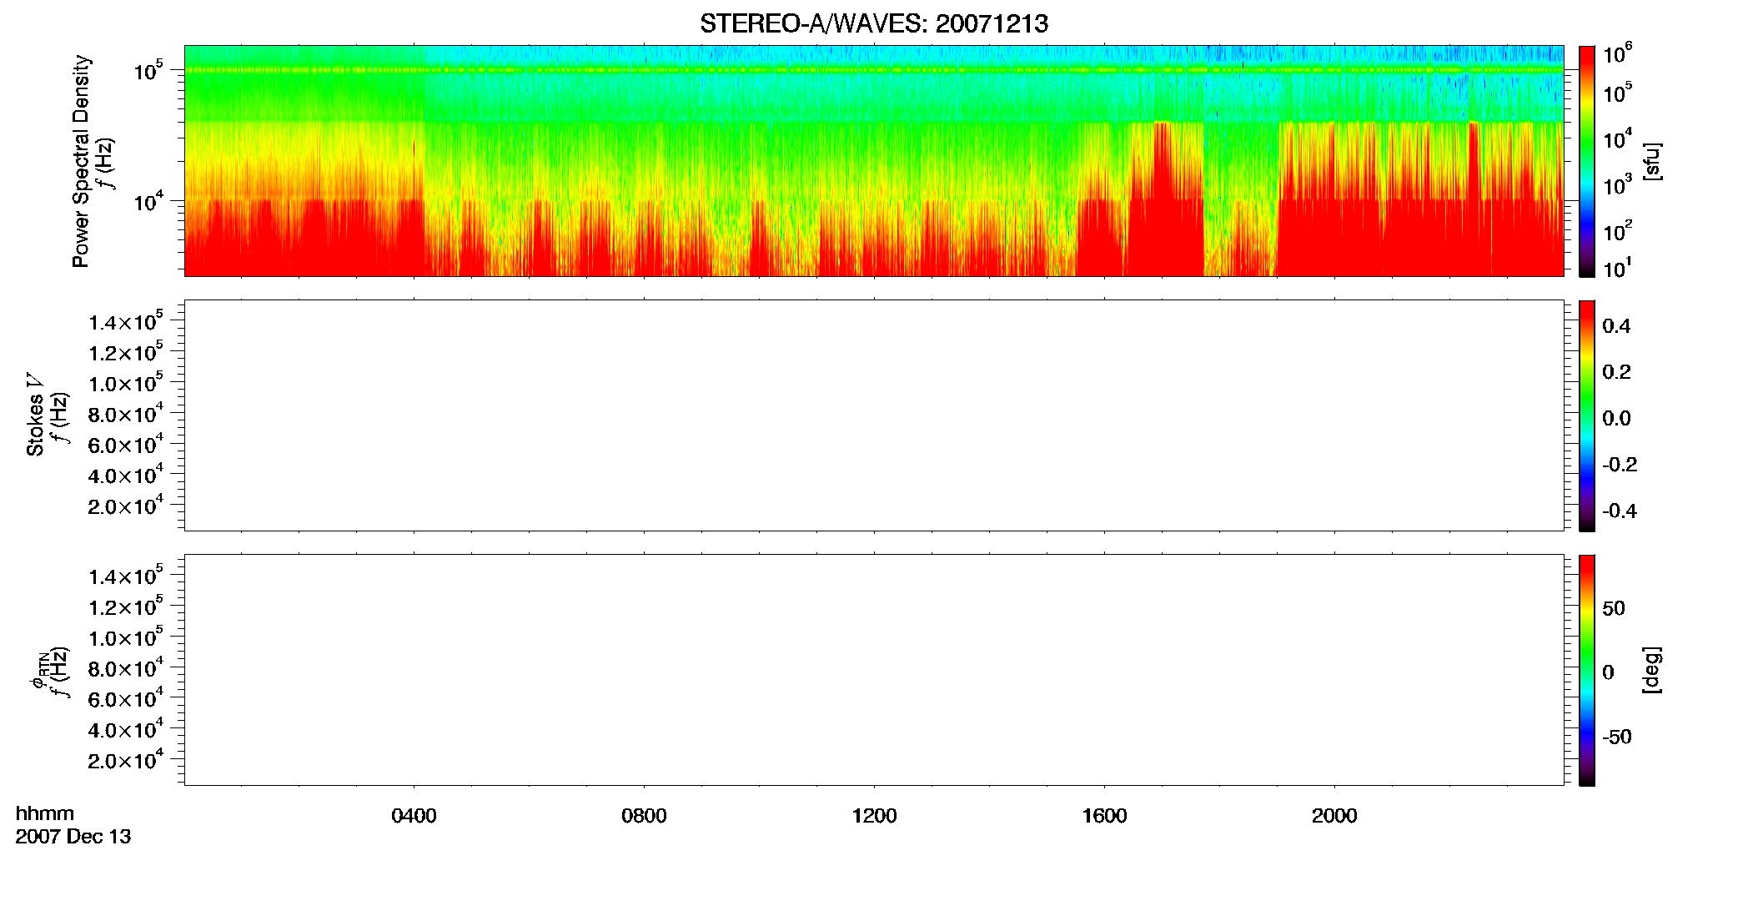Image resolution: width=1748 pixels, height=901 pixels.
Task: Click the 6.0×10^4 tick in Stokes panel
Action: pyautogui.click(x=126, y=445)
